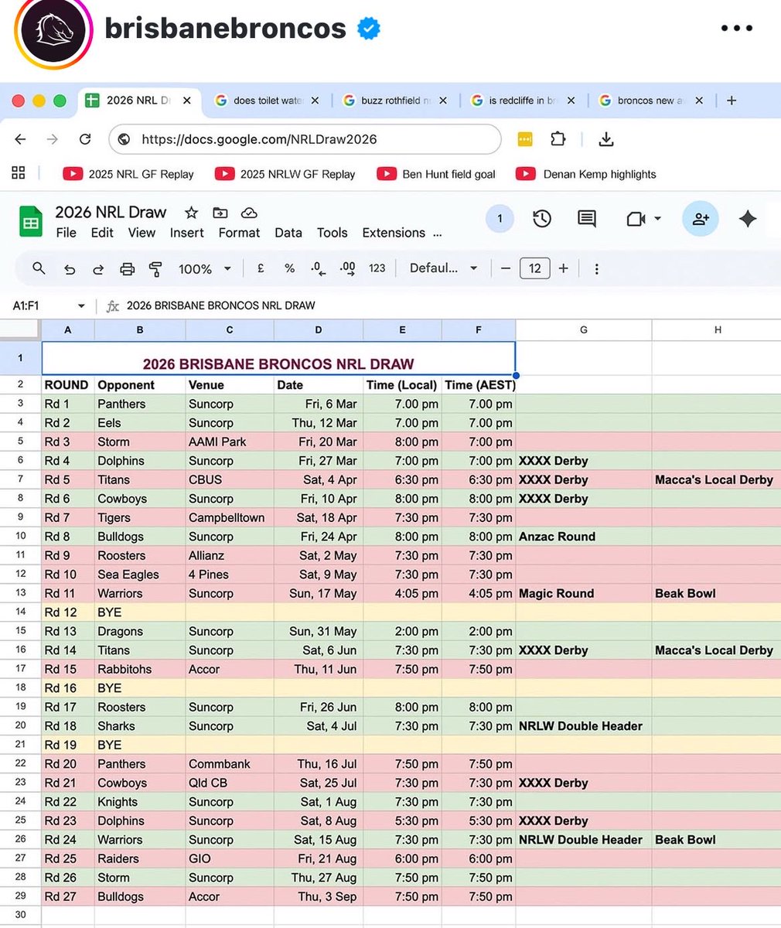Increase font size with the plus button

[x=563, y=268]
